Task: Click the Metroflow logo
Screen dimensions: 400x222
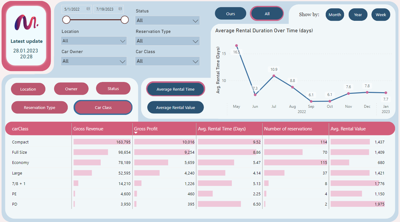Action: (x=26, y=23)
